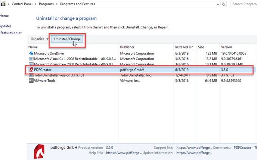This screenshot has width=257, height=160.
Task: Click 19.070.0410.0005 version cell
Action: [233, 53]
